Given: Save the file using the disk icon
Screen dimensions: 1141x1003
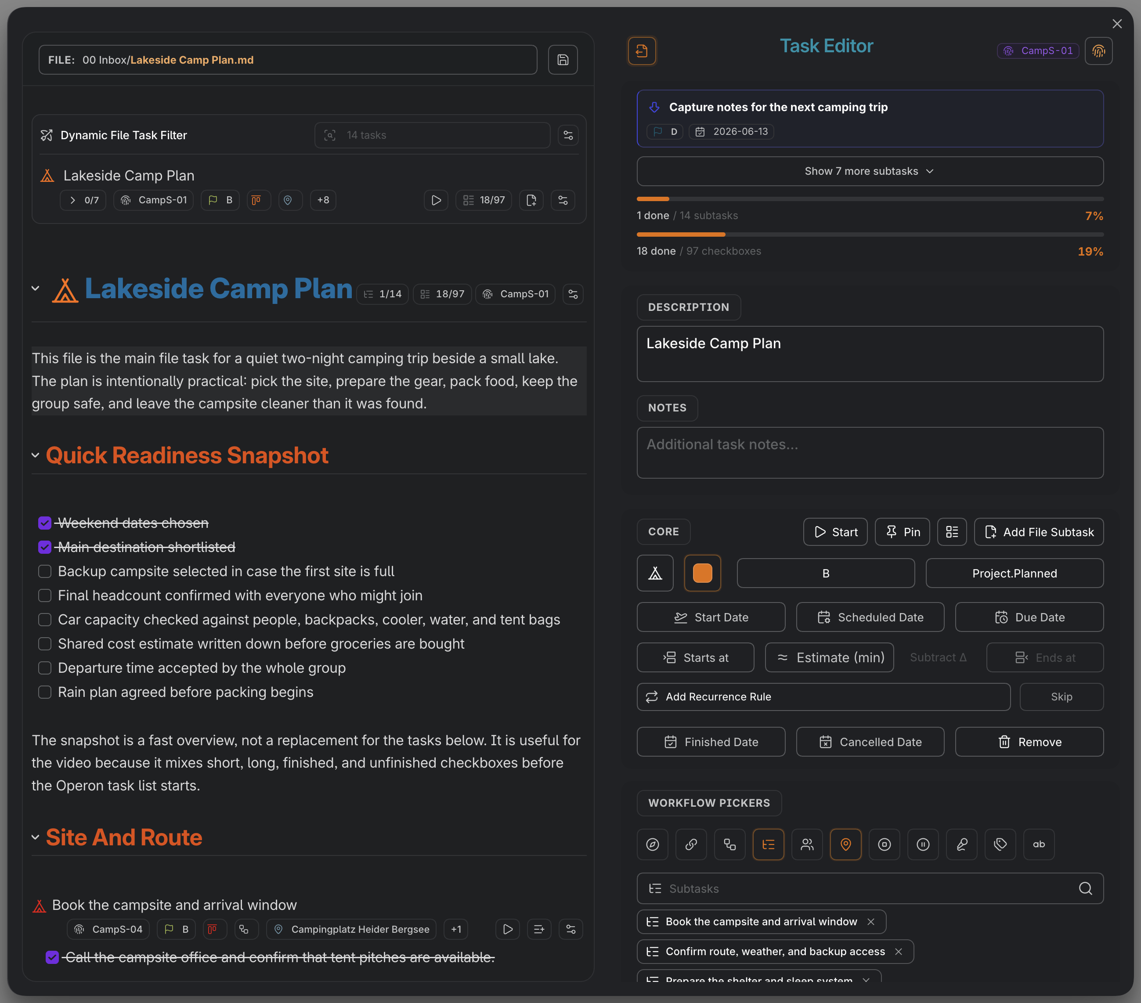Looking at the screenshot, I should pos(562,60).
